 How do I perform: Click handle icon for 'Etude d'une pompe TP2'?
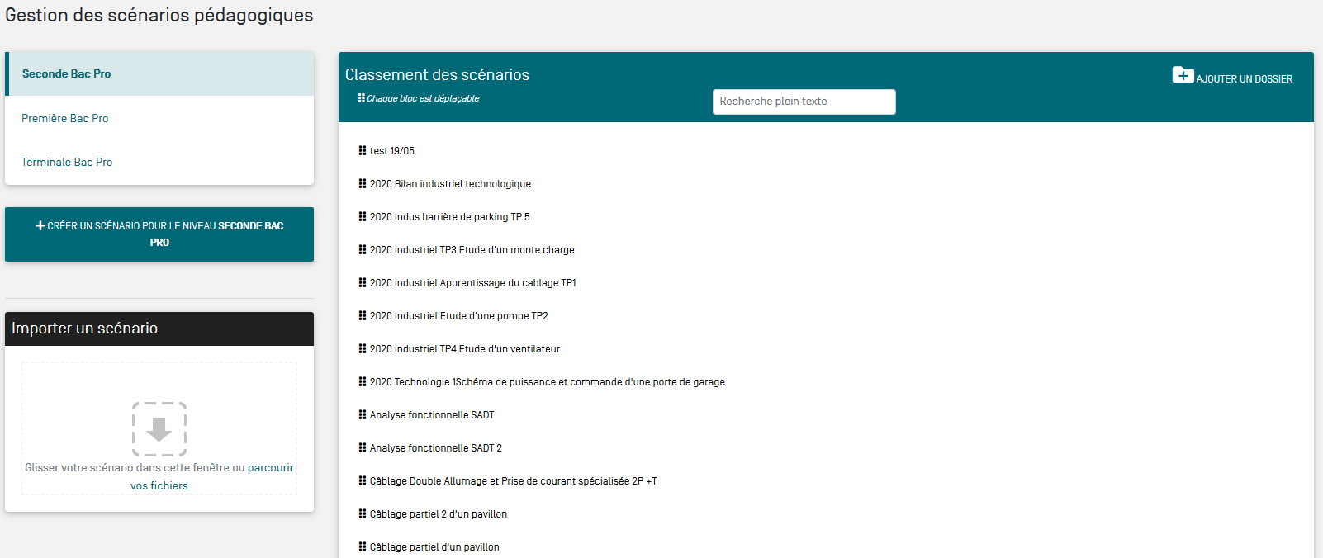coord(363,316)
